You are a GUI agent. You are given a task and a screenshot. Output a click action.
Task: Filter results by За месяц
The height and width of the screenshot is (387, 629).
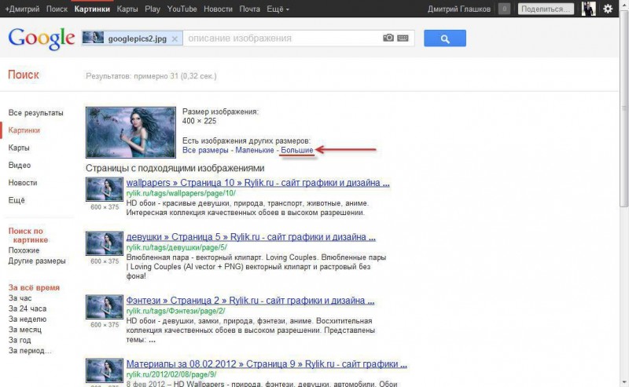coord(25,330)
